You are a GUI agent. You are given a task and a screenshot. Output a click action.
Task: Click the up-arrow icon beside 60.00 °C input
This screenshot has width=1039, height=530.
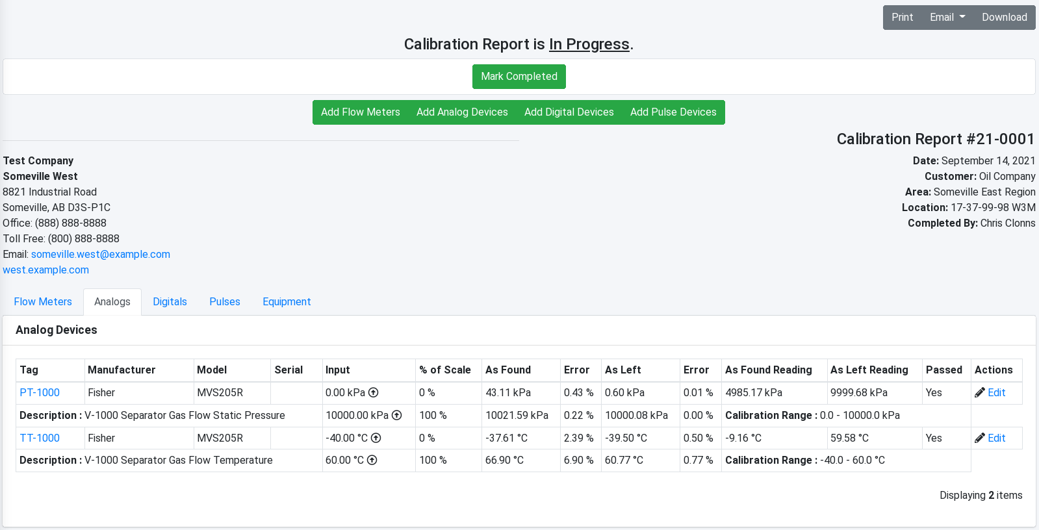pyautogui.click(x=372, y=460)
